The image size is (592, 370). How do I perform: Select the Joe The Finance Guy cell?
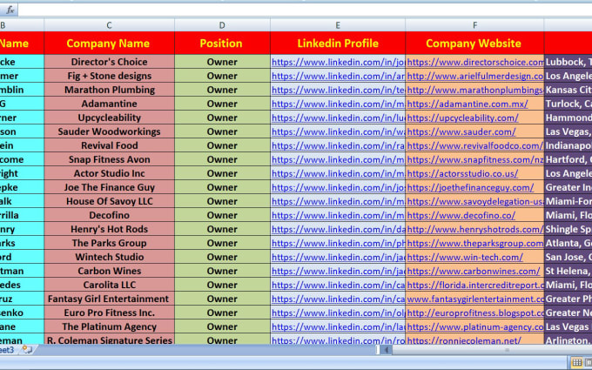(x=109, y=188)
